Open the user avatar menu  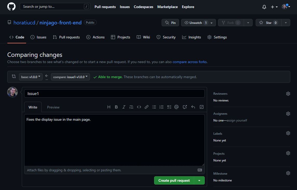(x=286, y=7)
